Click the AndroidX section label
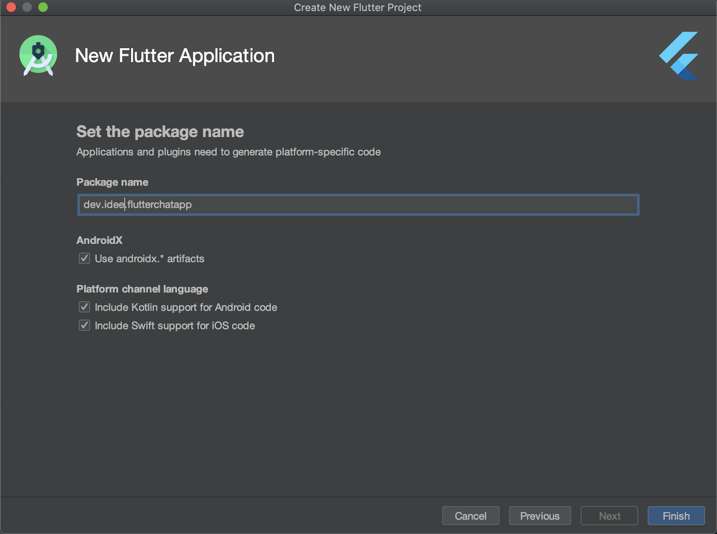This screenshot has width=717, height=534. point(99,240)
